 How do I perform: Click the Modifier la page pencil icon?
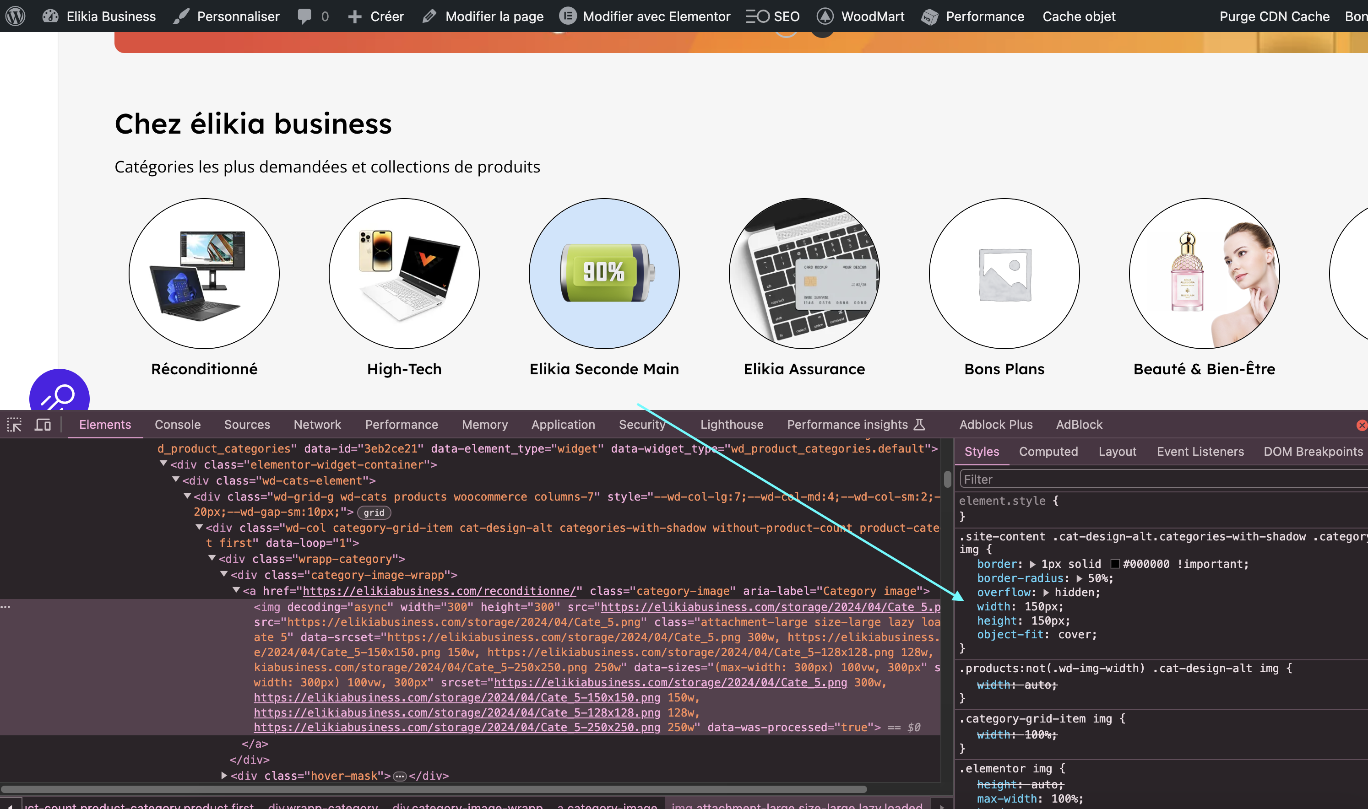[x=429, y=16]
